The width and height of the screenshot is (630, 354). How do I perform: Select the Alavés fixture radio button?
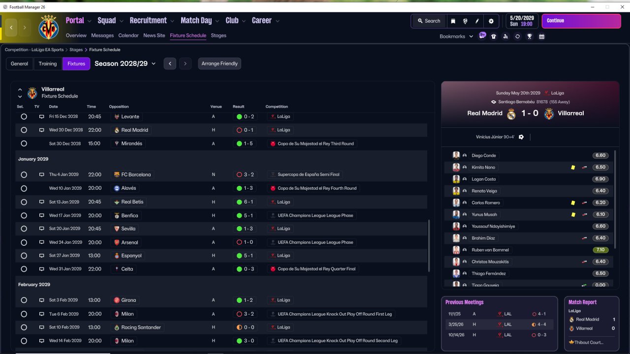pyautogui.click(x=24, y=188)
